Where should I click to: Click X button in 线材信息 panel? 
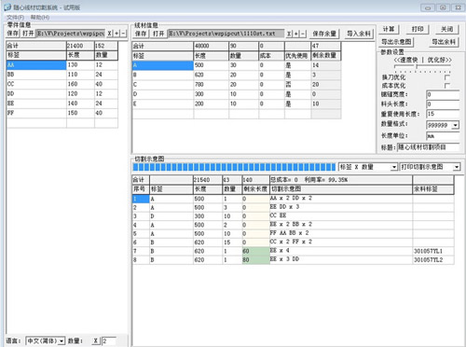click(x=289, y=34)
